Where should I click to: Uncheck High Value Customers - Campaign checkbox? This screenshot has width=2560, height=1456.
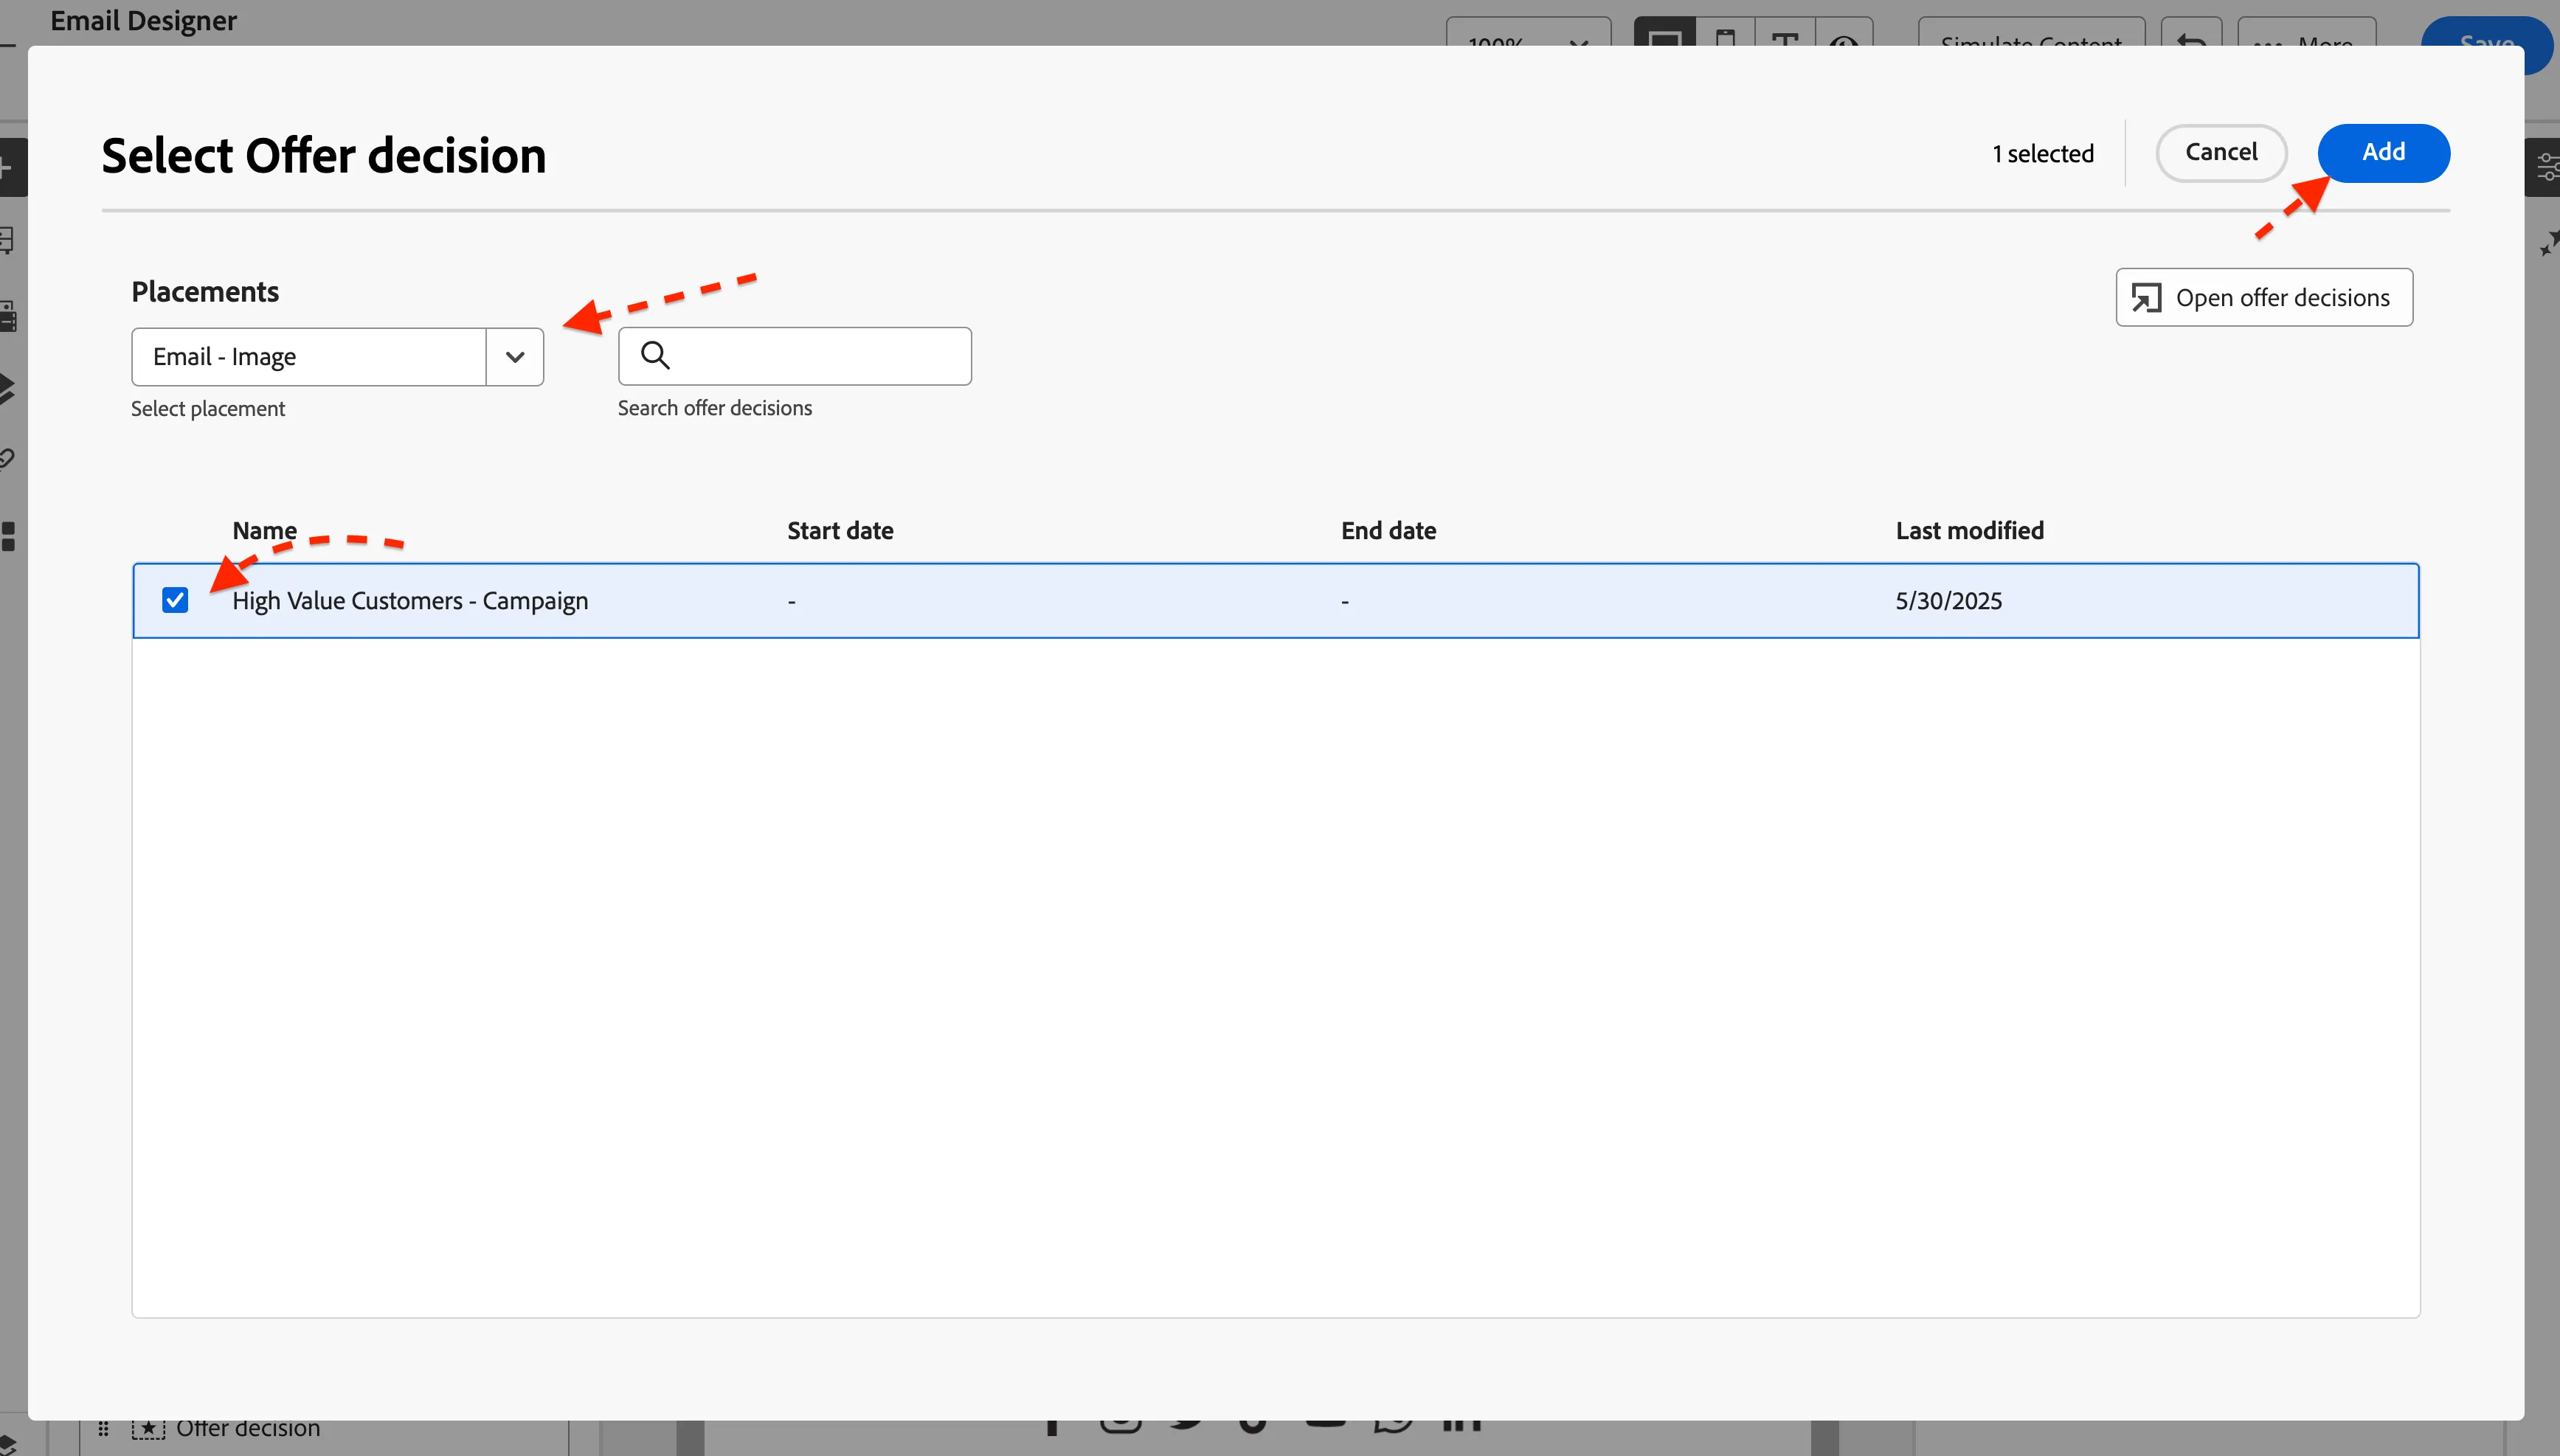point(175,600)
